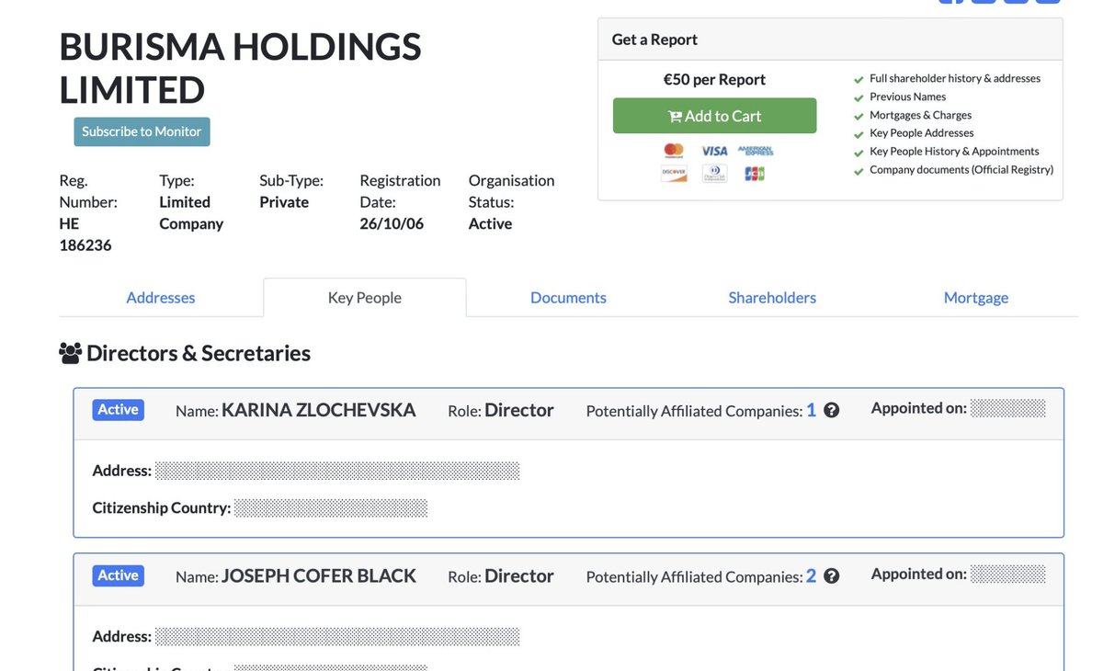Image resolution: width=1103 pixels, height=671 pixels.
Task: Click the Get a Report panel header
Action: [x=830, y=40]
